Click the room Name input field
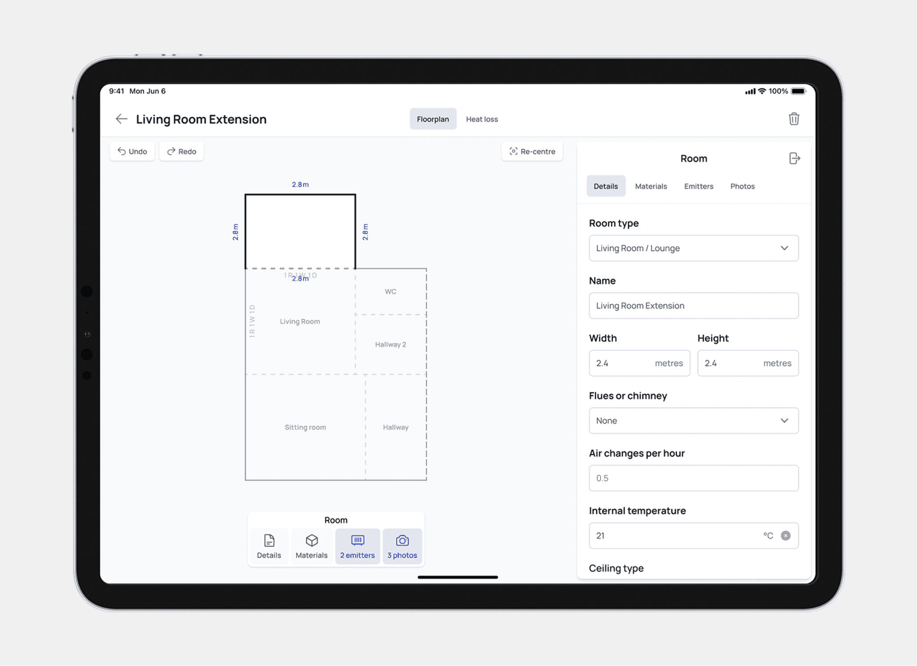Screen dimensions: 917x666 tap(693, 305)
